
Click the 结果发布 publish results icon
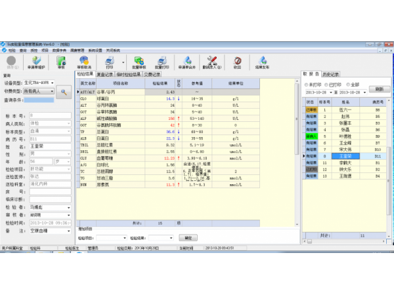(x=263, y=62)
